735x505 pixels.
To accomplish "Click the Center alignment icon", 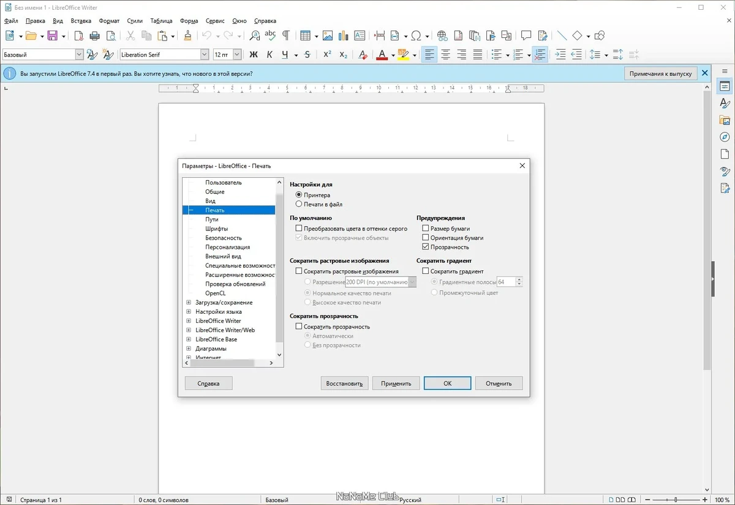I will pyautogui.click(x=446, y=55).
